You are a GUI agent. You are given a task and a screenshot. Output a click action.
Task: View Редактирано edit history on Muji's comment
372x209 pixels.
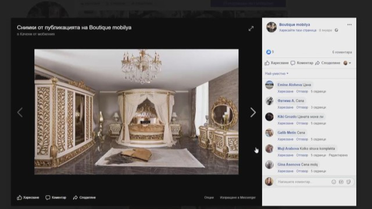[338, 155]
